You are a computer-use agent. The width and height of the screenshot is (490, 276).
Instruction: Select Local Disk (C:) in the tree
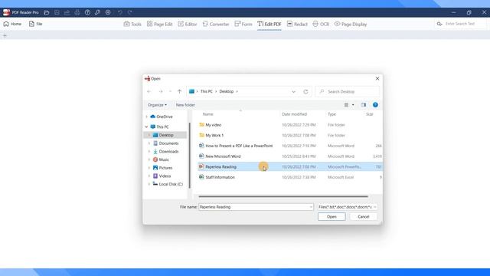(171, 184)
